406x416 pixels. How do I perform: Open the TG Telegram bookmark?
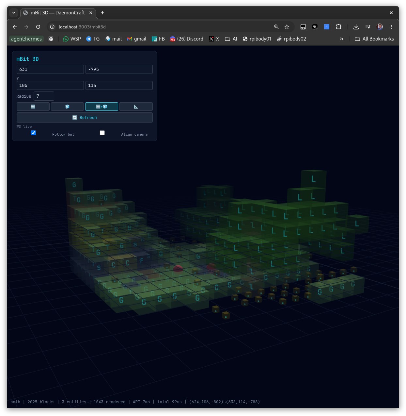coord(93,39)
